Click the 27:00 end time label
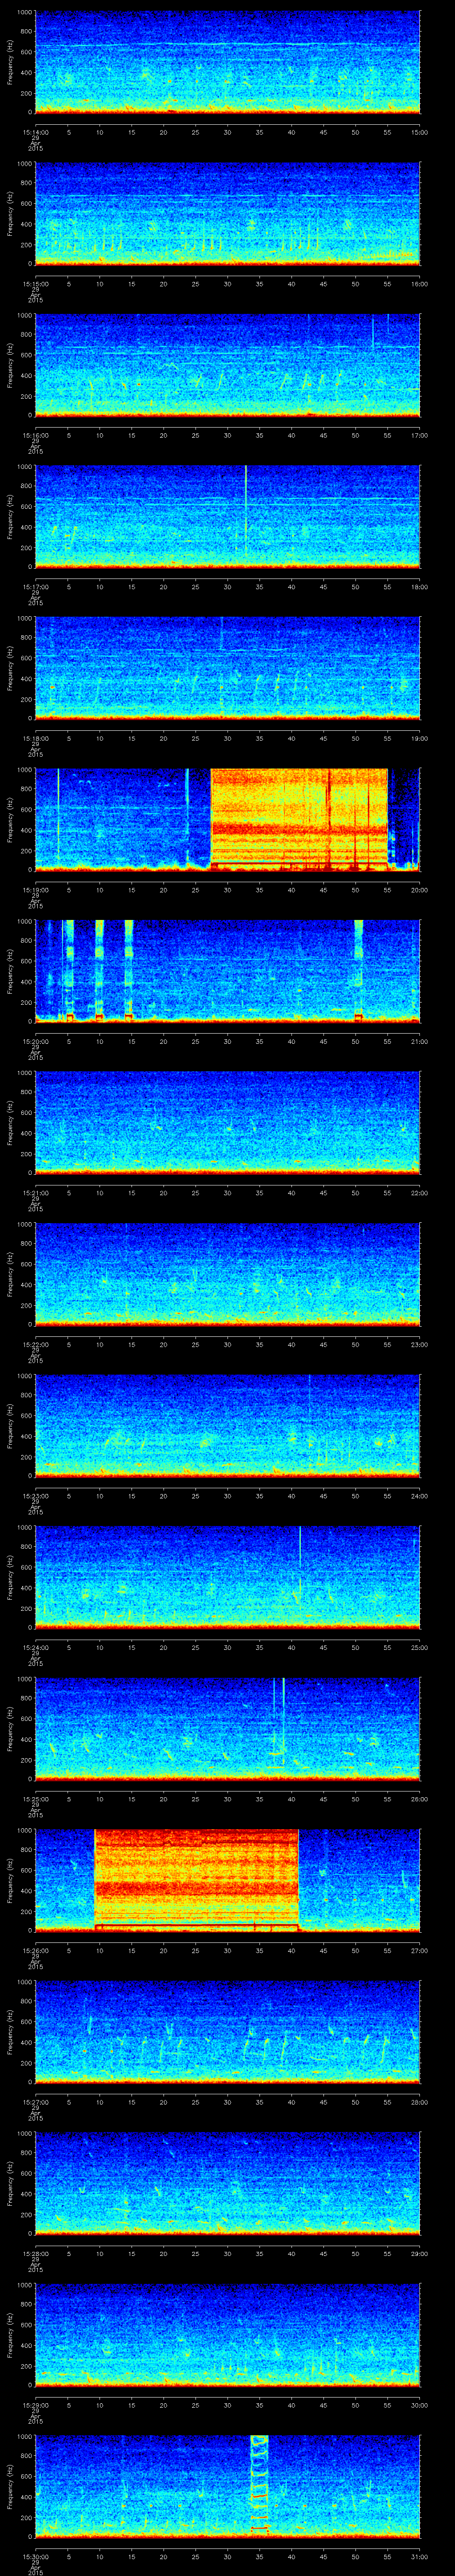This screenshot has height=2576, width=455. pyautogui.click(x=419, y=1950)
